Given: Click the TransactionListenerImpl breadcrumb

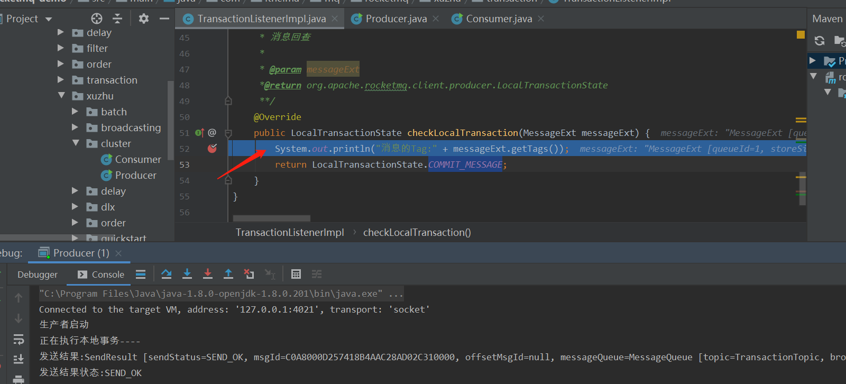Looking at the screenshot, I should coord(290,233).
